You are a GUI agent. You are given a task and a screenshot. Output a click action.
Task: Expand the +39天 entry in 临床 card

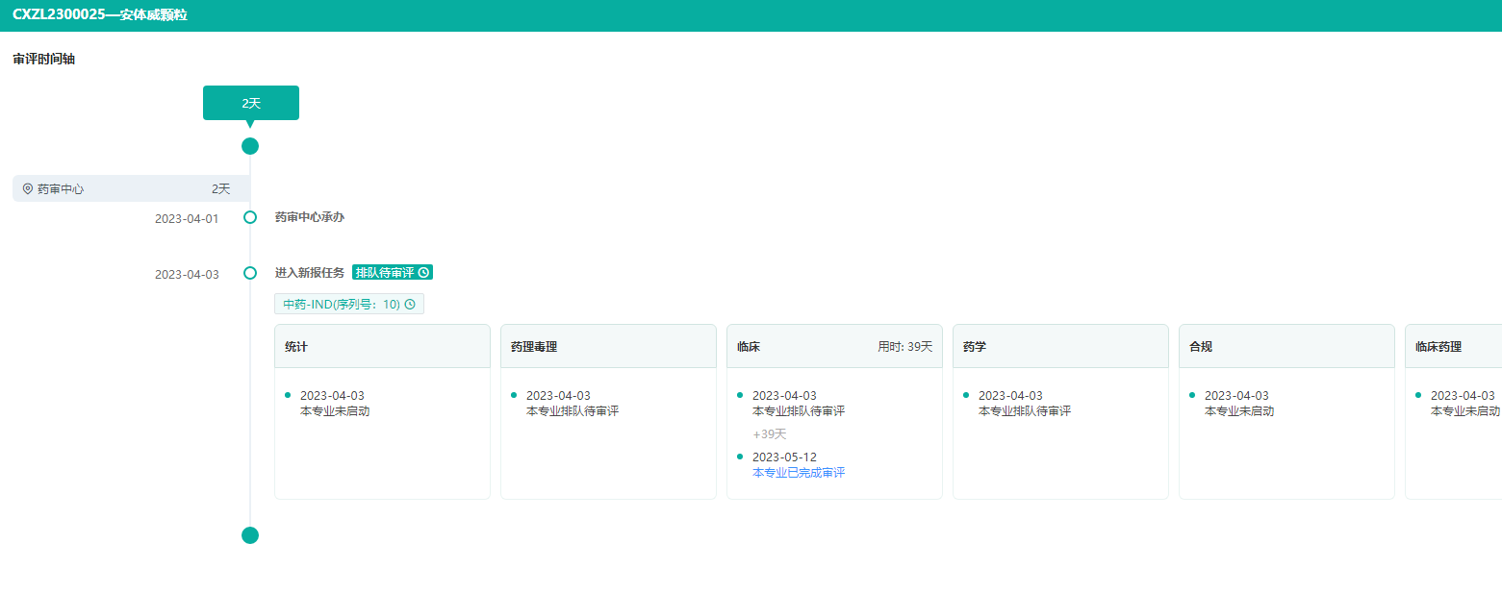[x=770, y=434]
